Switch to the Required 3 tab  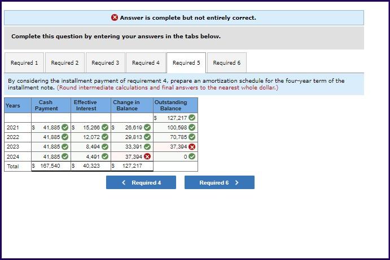tap(105, 62)
